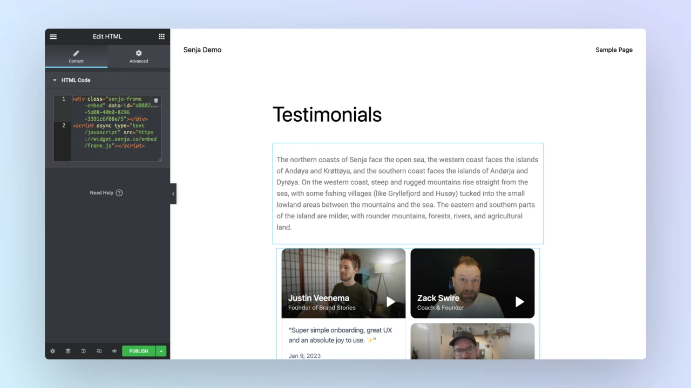
Task: Open page settings gear in bottom bar
Action: pos(52,351)
